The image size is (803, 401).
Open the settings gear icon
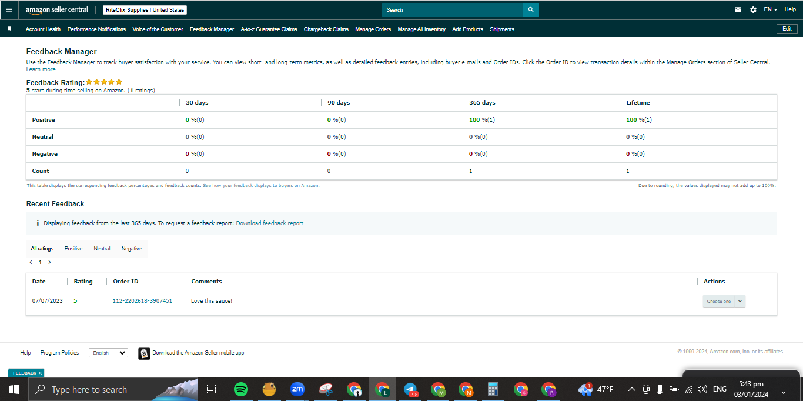[x=753, y=10]
